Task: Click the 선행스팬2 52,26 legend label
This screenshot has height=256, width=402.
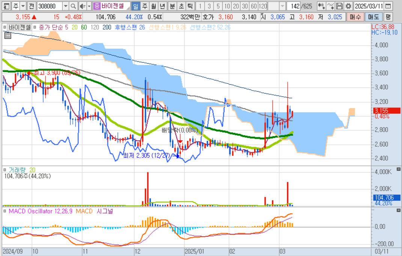Action: (210, 27)
